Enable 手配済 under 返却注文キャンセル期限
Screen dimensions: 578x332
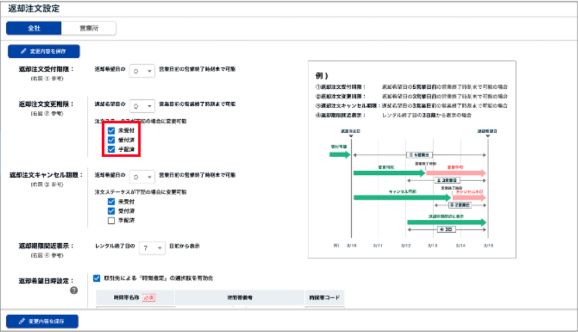111,220
